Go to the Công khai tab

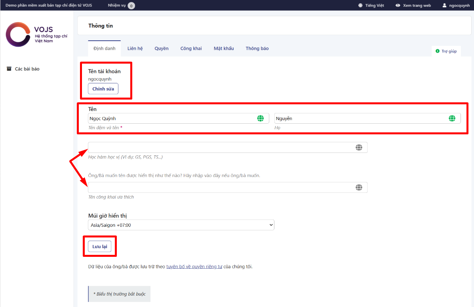click(x=191, y=49)
